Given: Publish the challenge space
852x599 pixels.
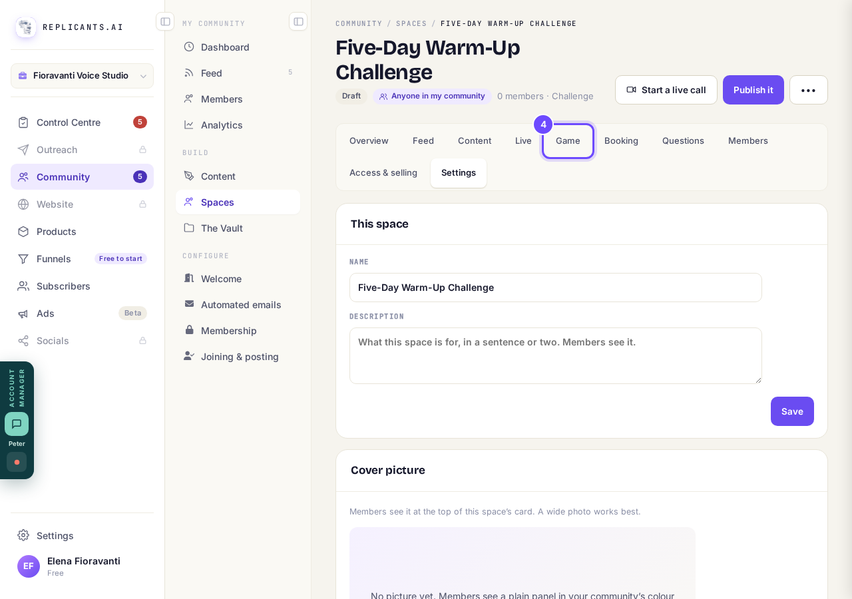Looking at the screenshot, I should point(753,90).
